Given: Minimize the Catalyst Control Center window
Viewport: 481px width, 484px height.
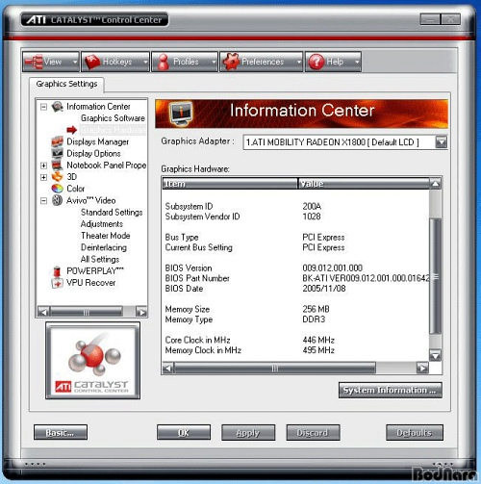Looking at the screenshot, I should (430, 19).
